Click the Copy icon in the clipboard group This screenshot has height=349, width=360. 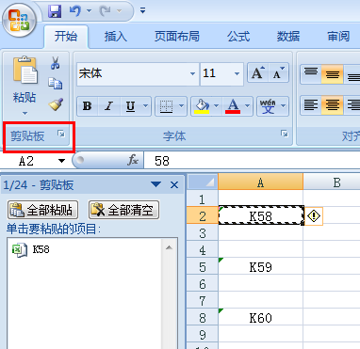pyautogui.click(x=56, y=84)
